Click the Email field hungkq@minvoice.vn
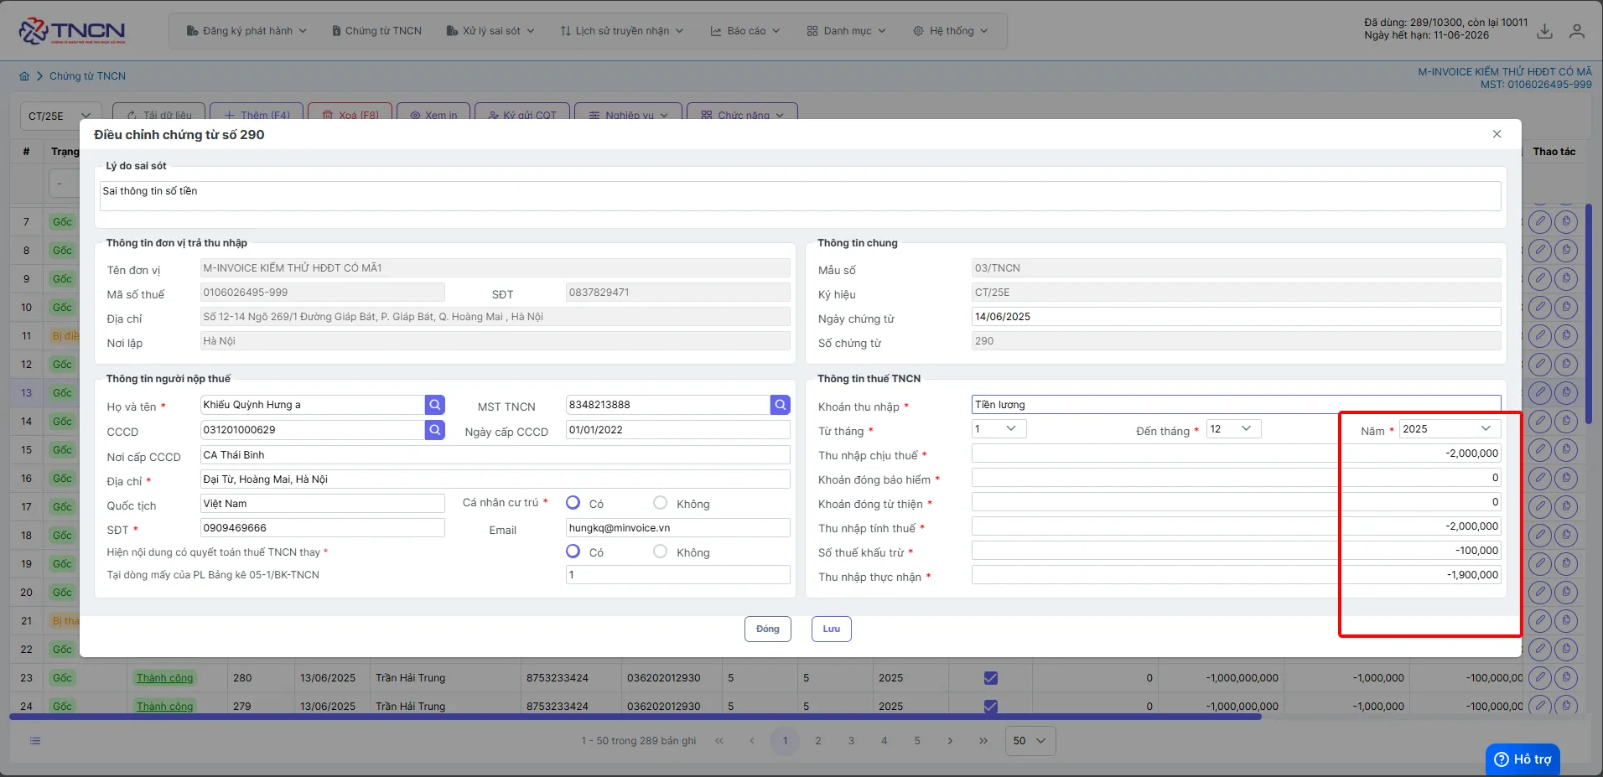Viewport: 1603px width, 777px height. [677, 528]
